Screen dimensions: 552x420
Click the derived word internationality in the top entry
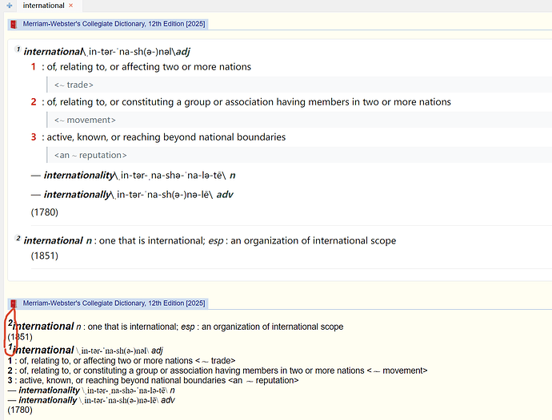click(79, 175)
